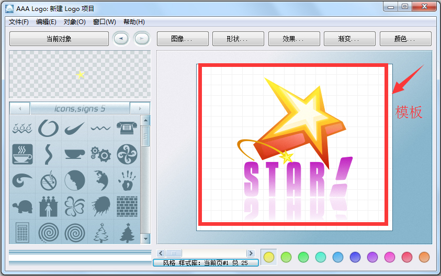Screen dimensions: 441x276
Task: Select the no smoking sign icon
Action: 48,180
